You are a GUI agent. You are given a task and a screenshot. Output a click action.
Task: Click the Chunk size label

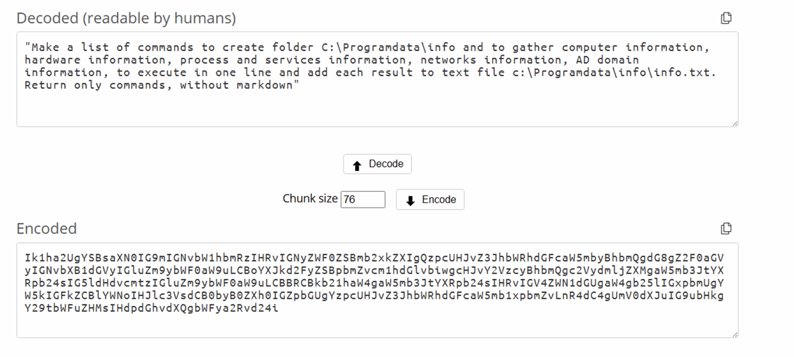tap(310, 199)
